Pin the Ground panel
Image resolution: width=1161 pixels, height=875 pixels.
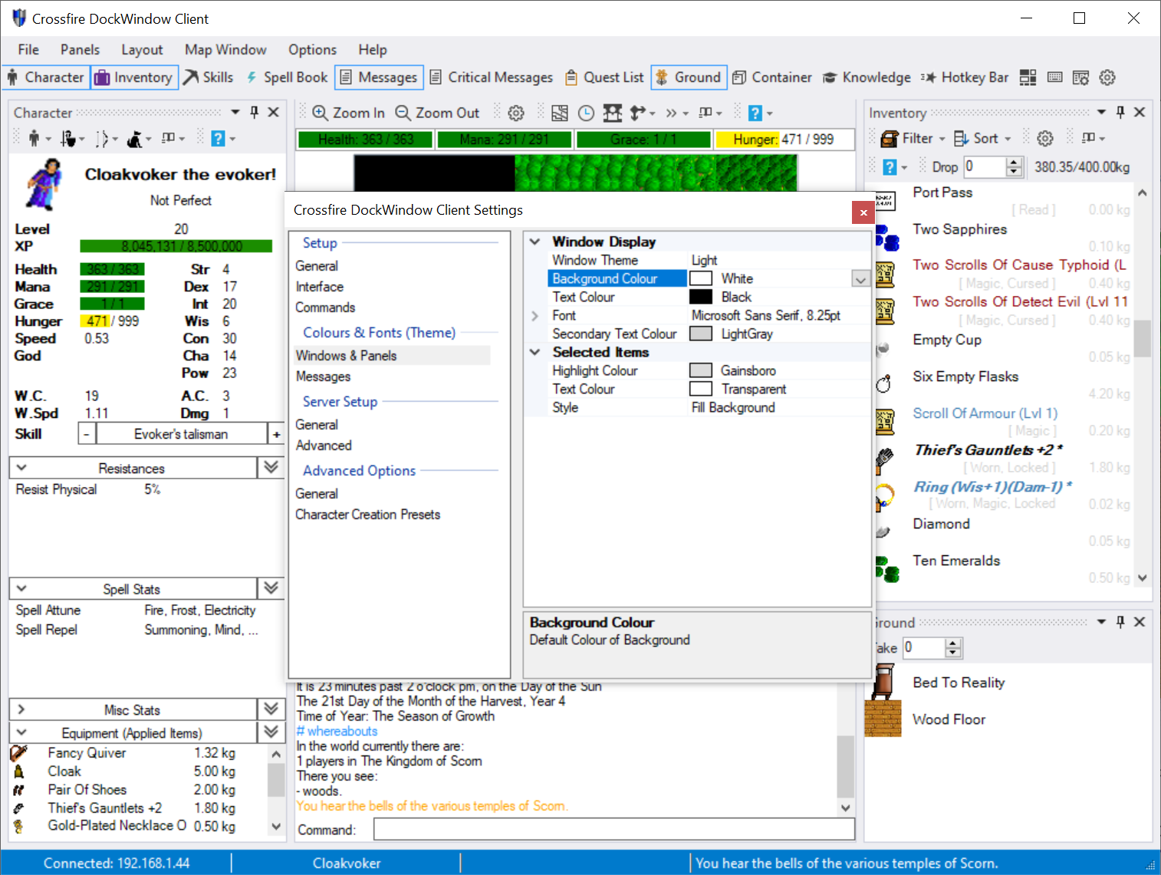point(1120,622)
